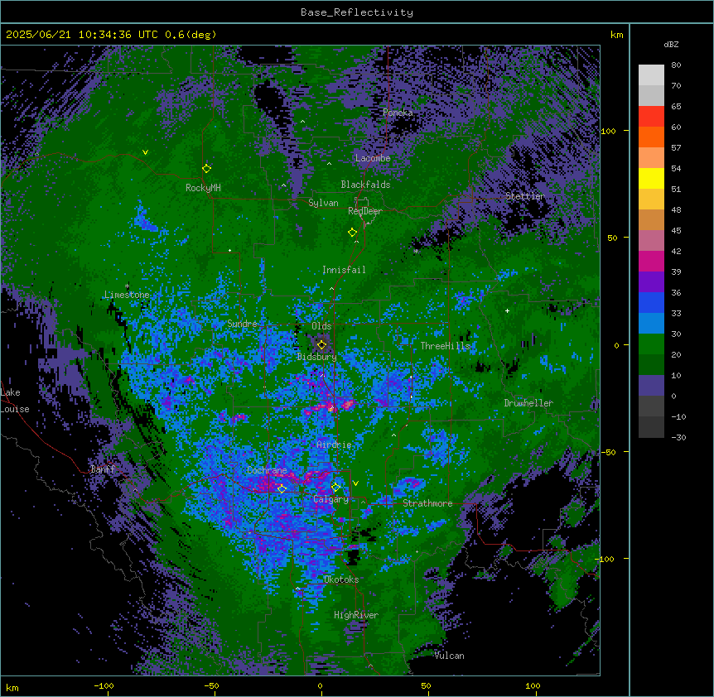Click the light orange 54-57 dBZ swatch
This screenshot has width=714, height=697.
[x=651, y=158]
